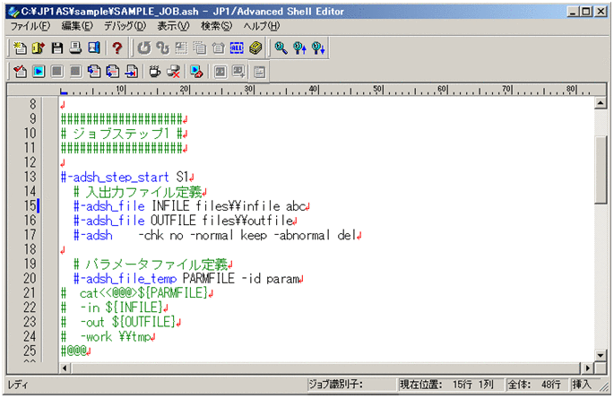Click the Redo toolbar icon
Viewport: 614px width, 399px height.
162,48
